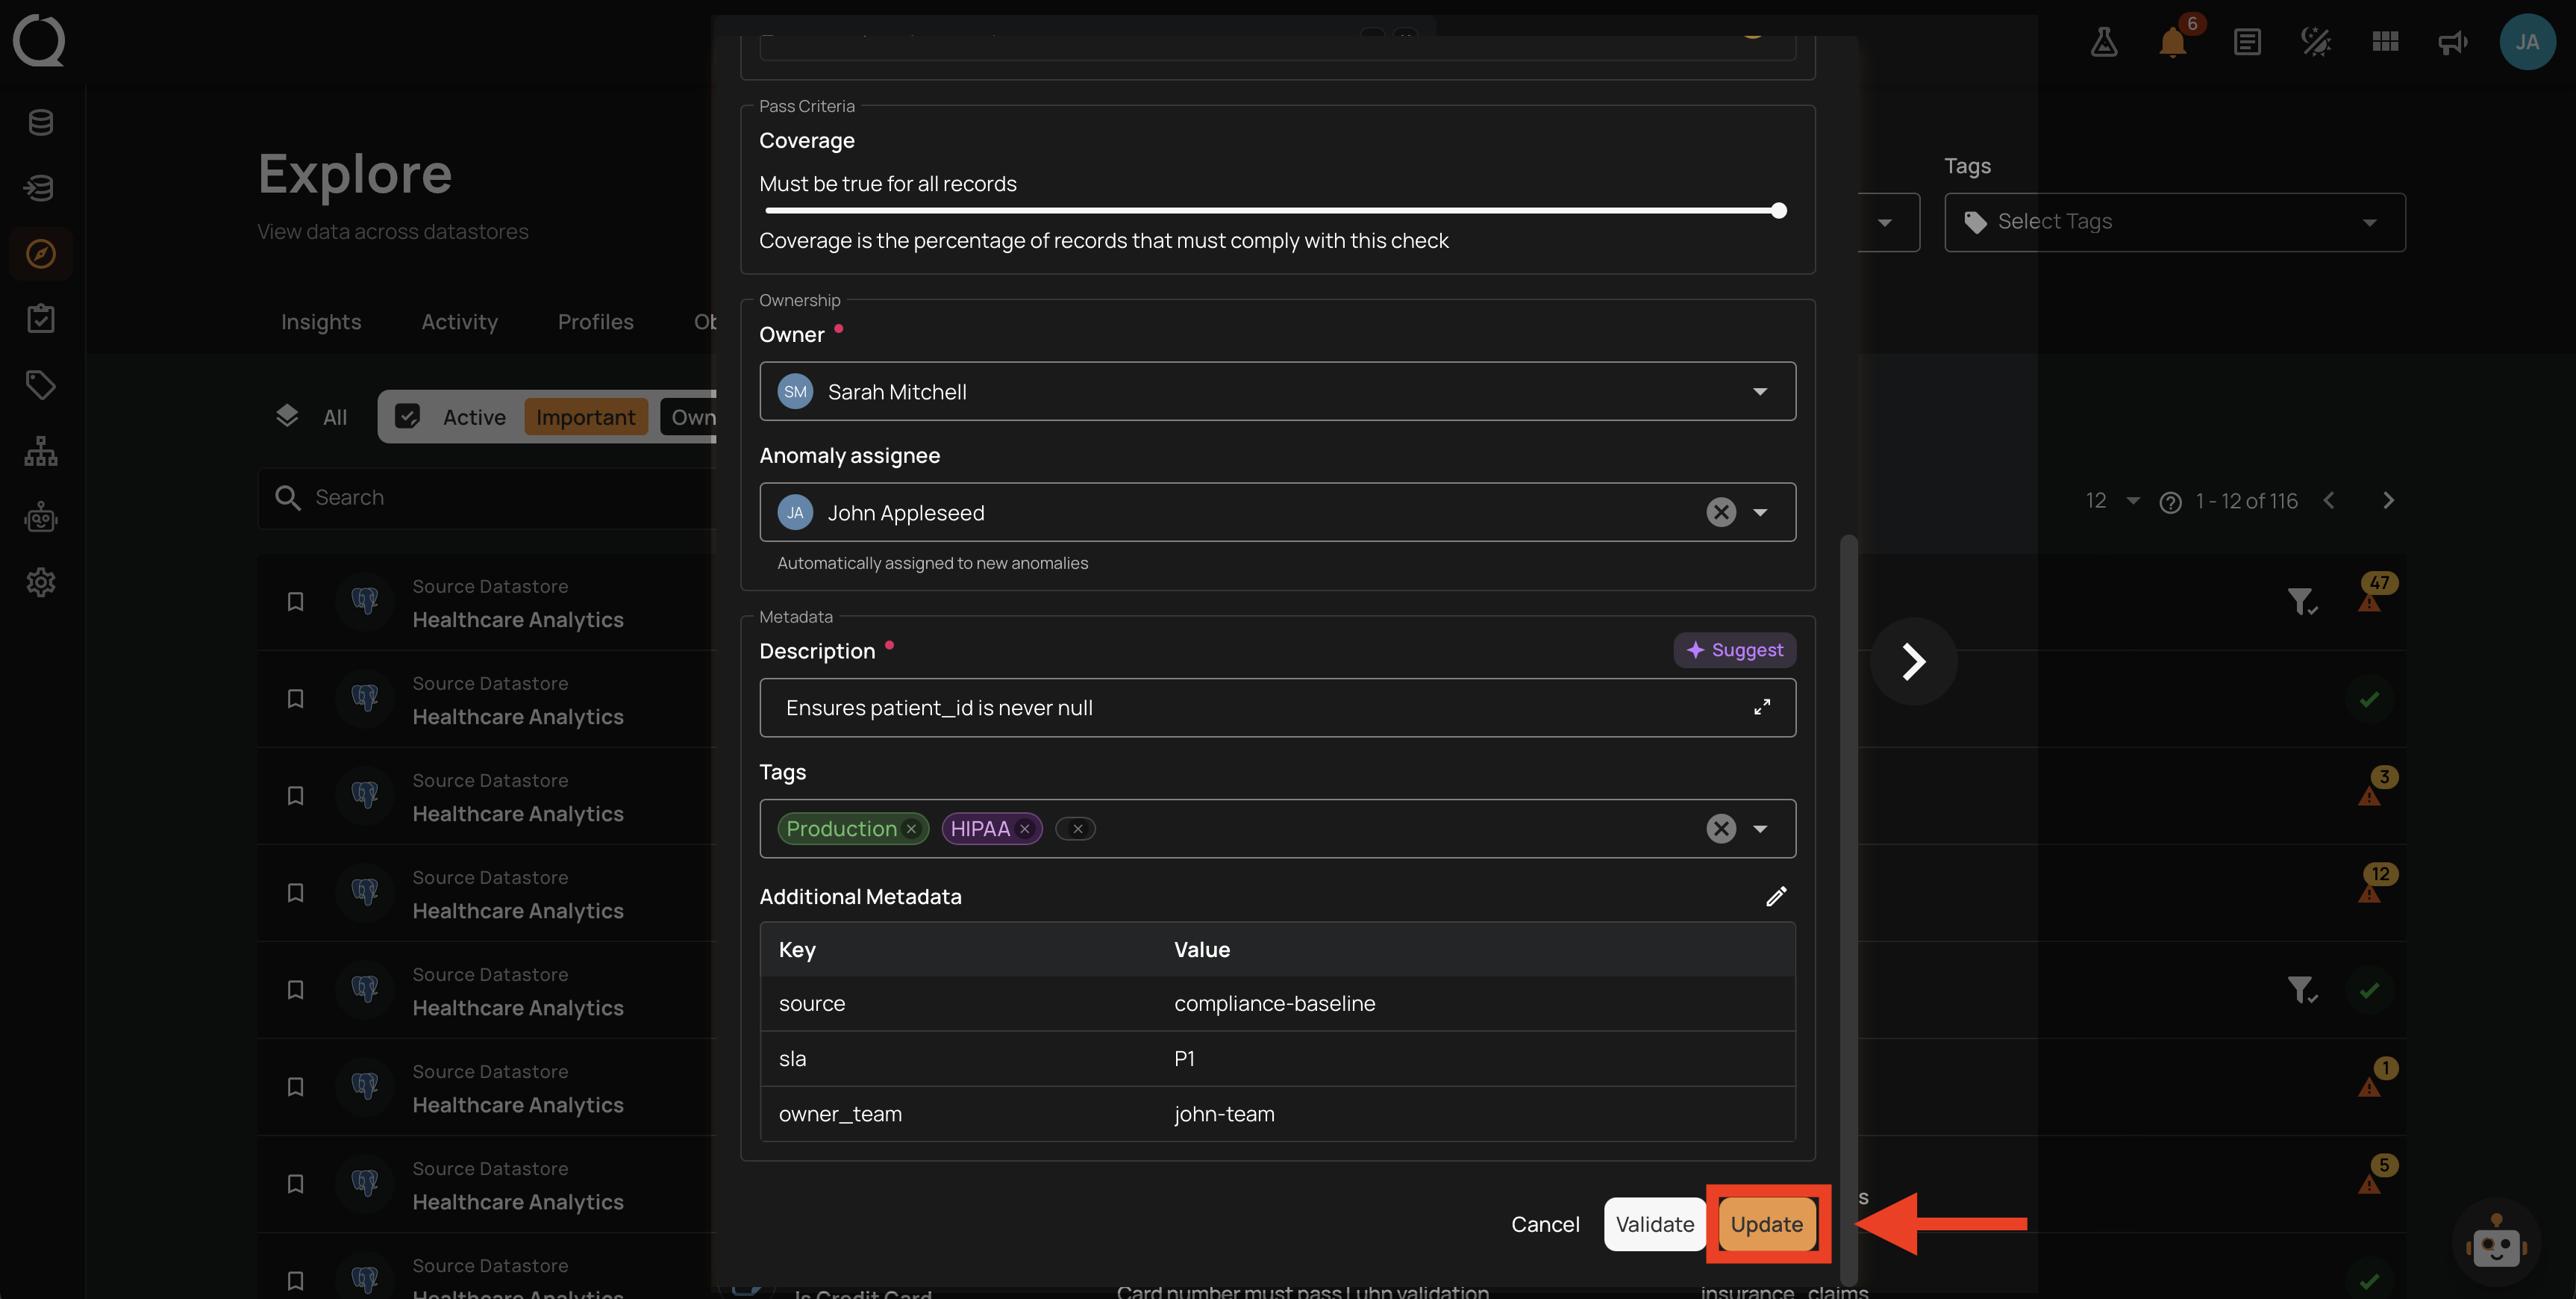Click the Description text field
This screenshot has height=1299, width=2576.
coord(1277,708)
